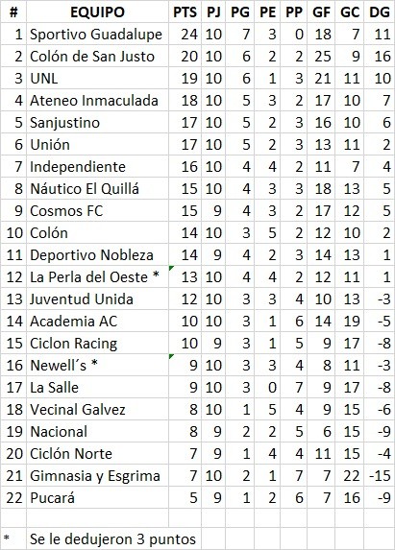Image resolution: width=395 pixels, height=550 pixels.
Task: Select the green comment indicator on La Perla del Oeste row
Action: [x=171, y=268]
